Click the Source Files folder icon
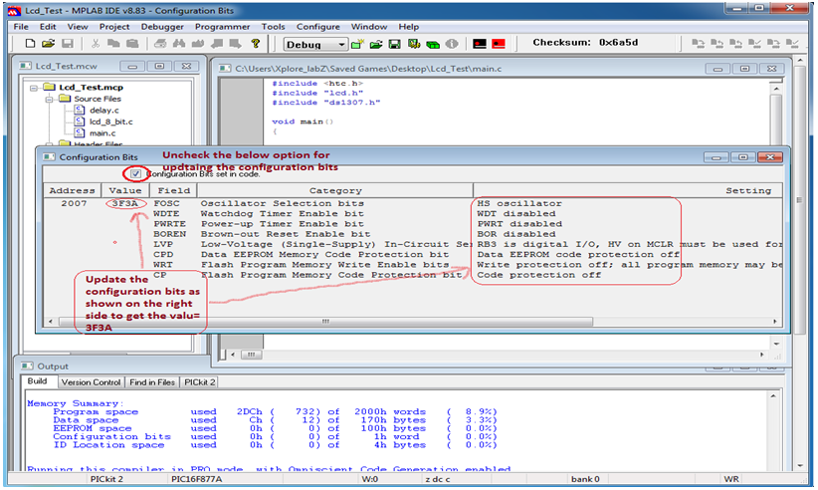The image size is (818, 490). pyautogui.click(x=65, y=99)
